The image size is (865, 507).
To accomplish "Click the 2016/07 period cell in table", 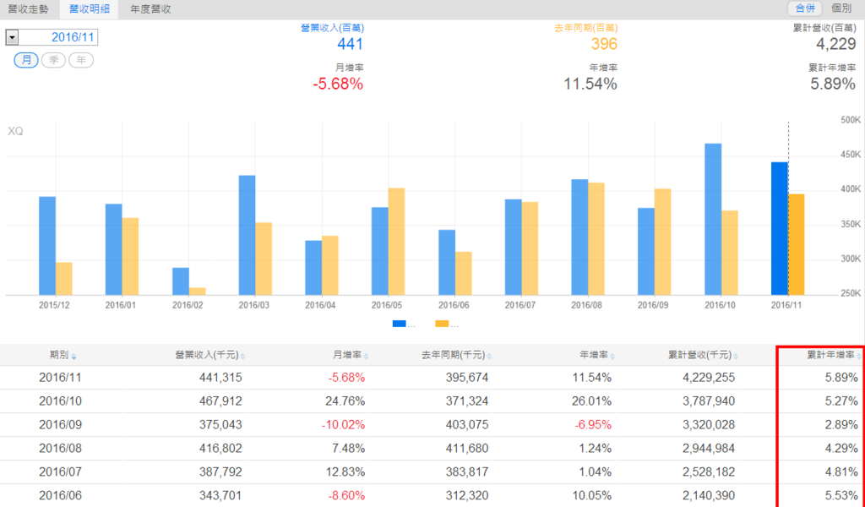I will pyautogui.click(x=60, y=472).
